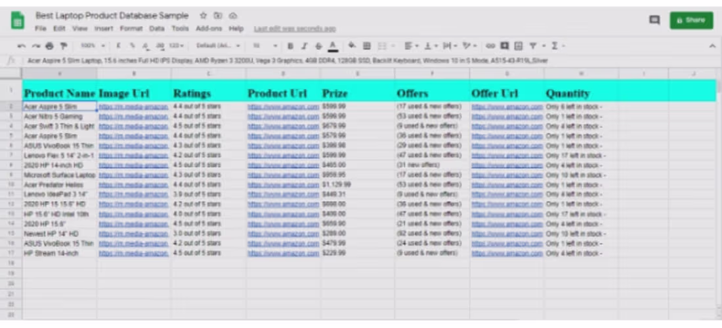The height and width of the screenshot is (328, 722).
Task: Select the 3.9 out of 5 stars cell
Action: pos(208,195)
